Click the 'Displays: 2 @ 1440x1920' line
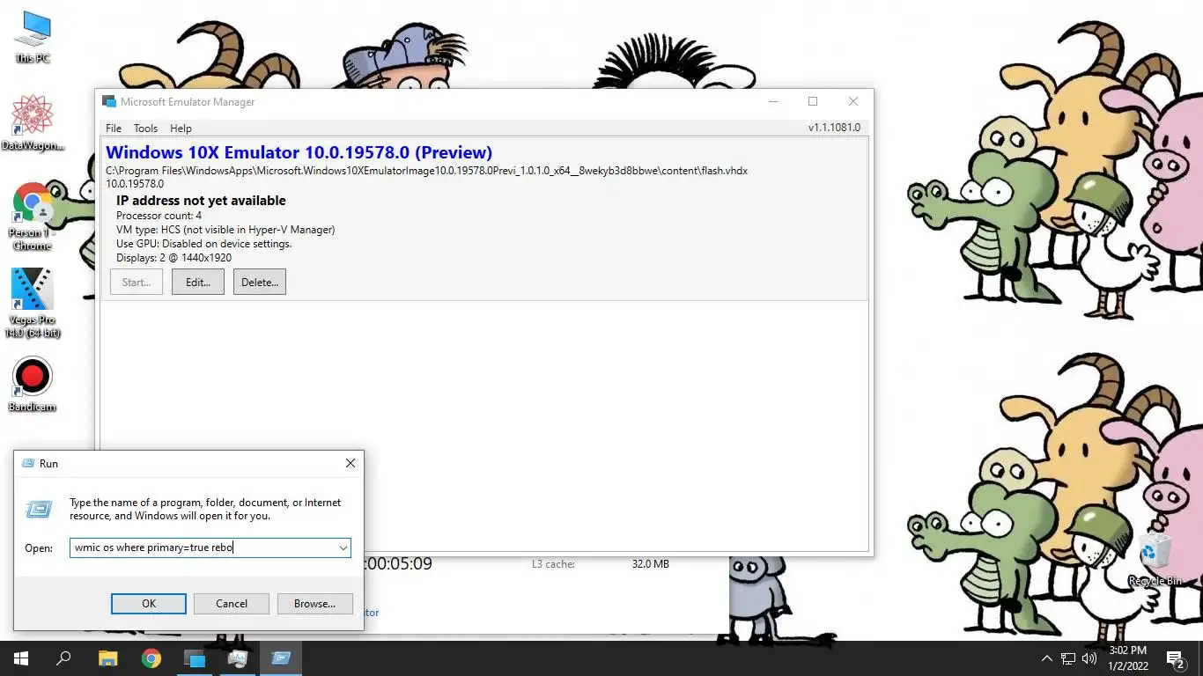Viewport: 1203px width, 676px height. point(173,258)
